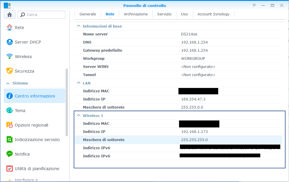Open Server DHCP settings
This screenshot has width=289, height=182.
click(x=24, y=42)
